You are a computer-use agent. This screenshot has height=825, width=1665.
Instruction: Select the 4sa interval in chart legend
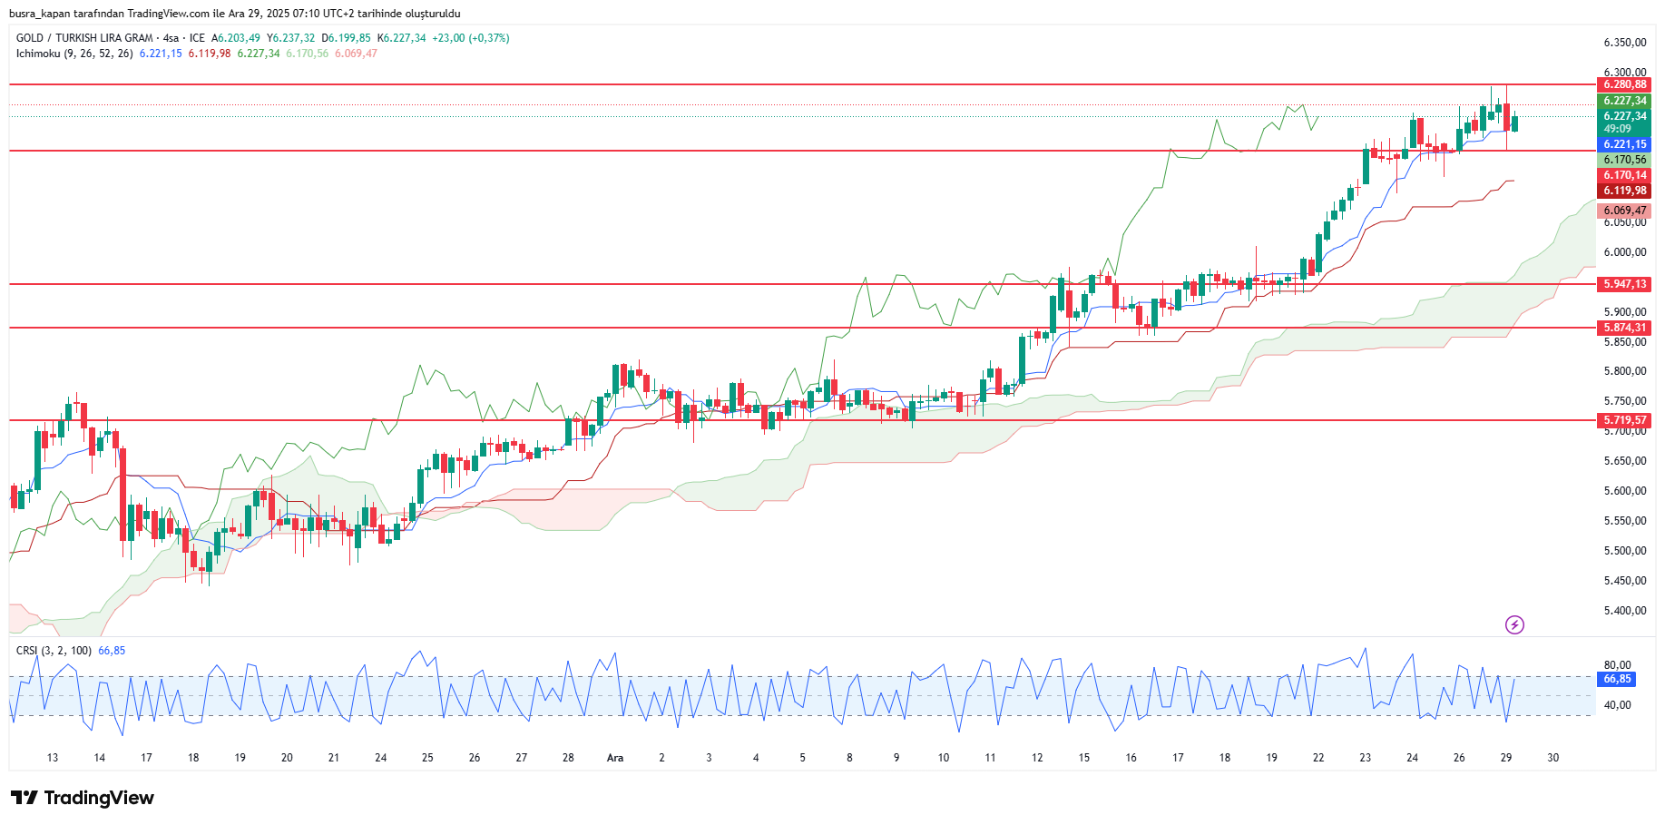click(x=171, y=38)
